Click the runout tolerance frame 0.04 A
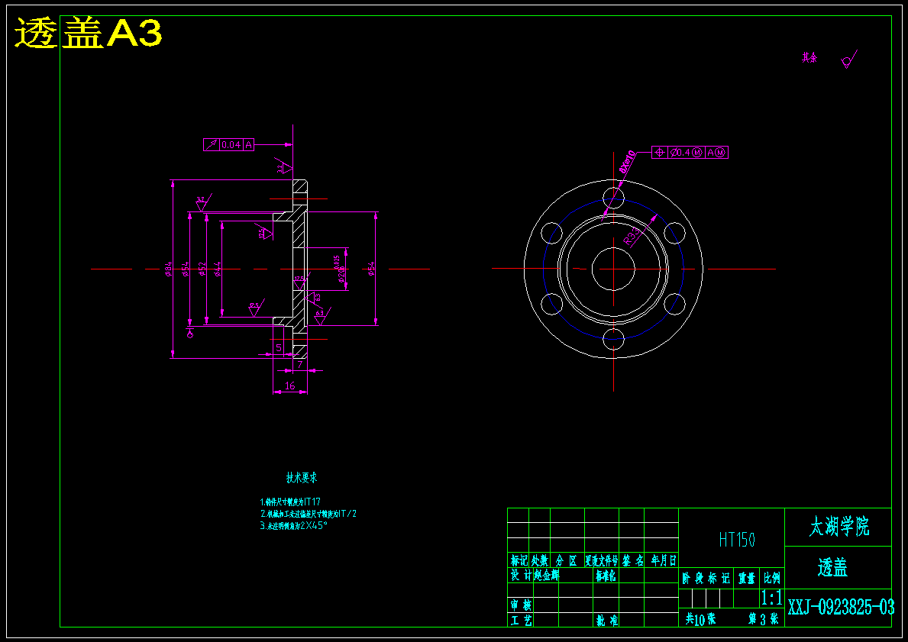 (229, 145)
